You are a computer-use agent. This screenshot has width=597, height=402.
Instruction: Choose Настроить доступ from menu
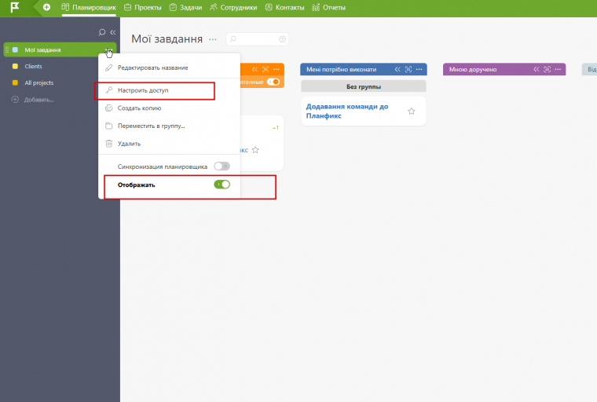click(x=170, y=90)
